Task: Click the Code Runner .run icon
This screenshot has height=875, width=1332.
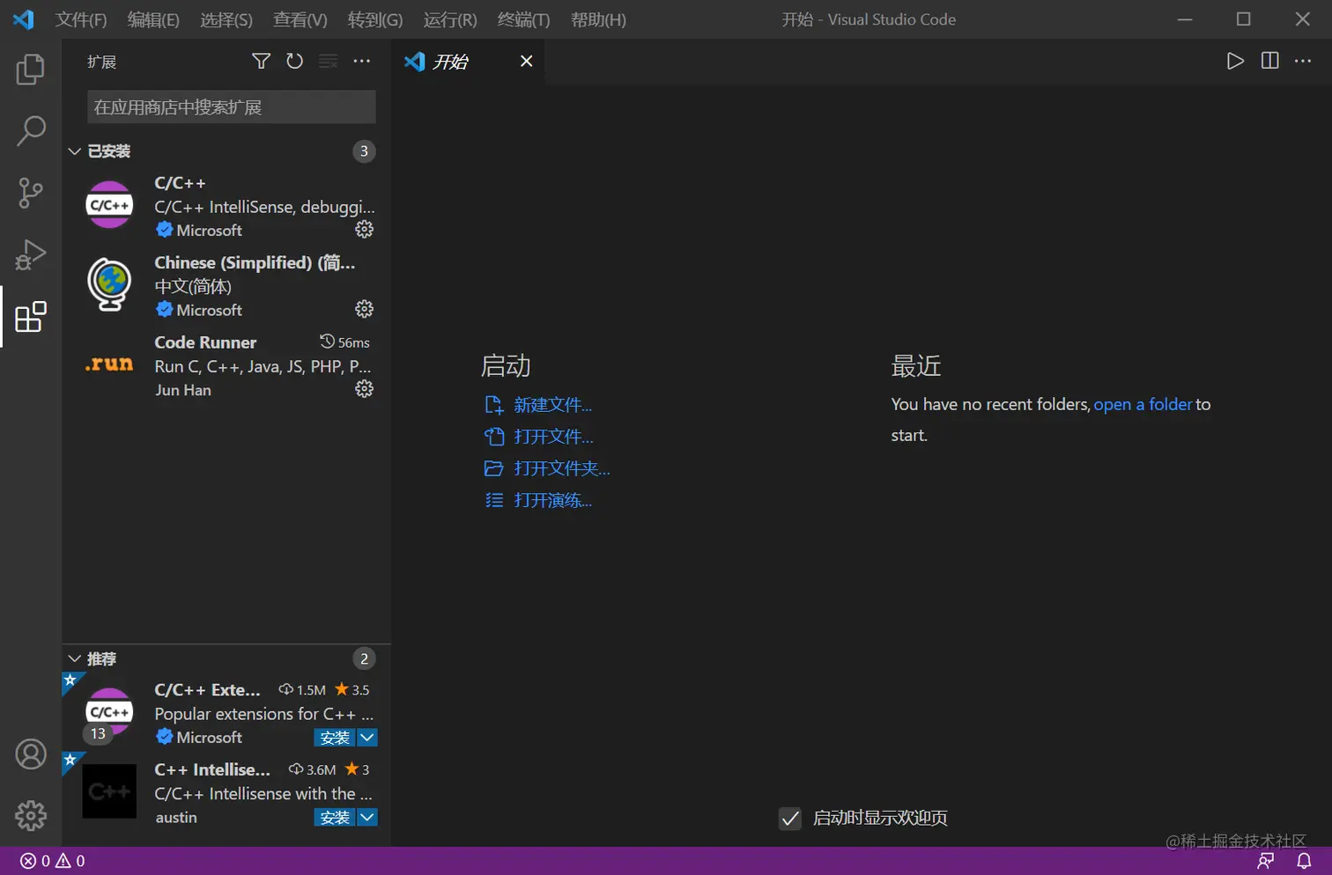Action: (109, 364)
